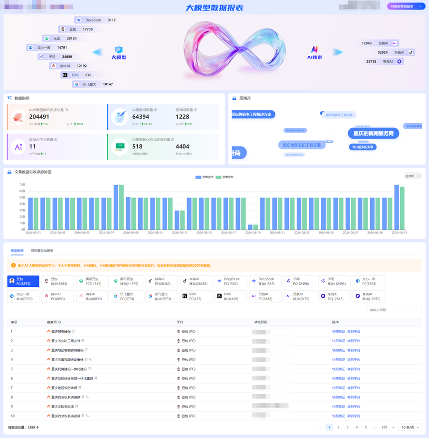Click the AI搜索 logo icon
Viewport: 429px width, 438px height.
click(314, 49)
